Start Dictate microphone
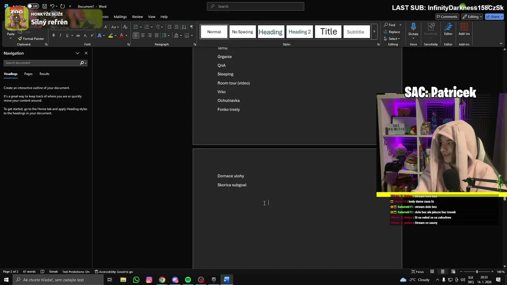 (413, 30)
